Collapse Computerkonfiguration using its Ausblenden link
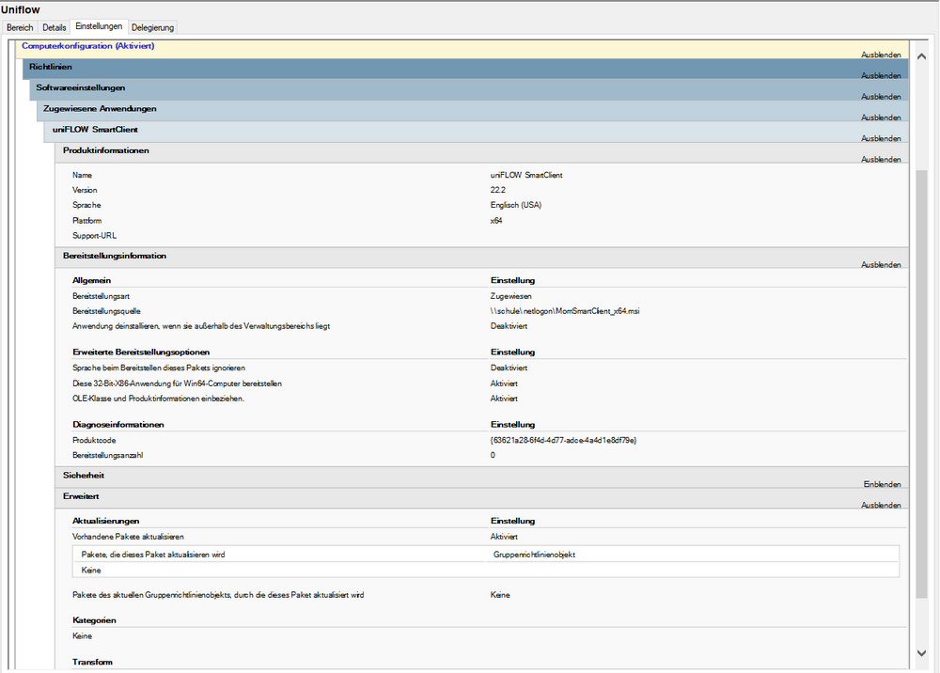Viewport: 940px width, 673px height. [881, 55]
